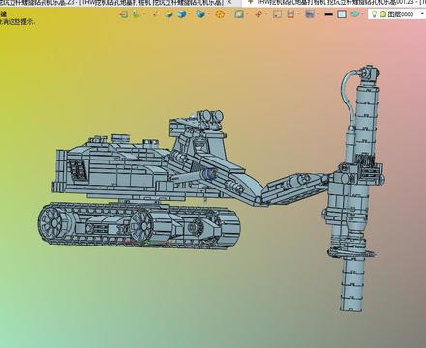Click the green figure icon in toolbar
Viewport: 426px width, 348px height.
[136, 14]
